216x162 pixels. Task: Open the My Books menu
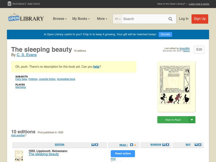[x=81, y=19]
